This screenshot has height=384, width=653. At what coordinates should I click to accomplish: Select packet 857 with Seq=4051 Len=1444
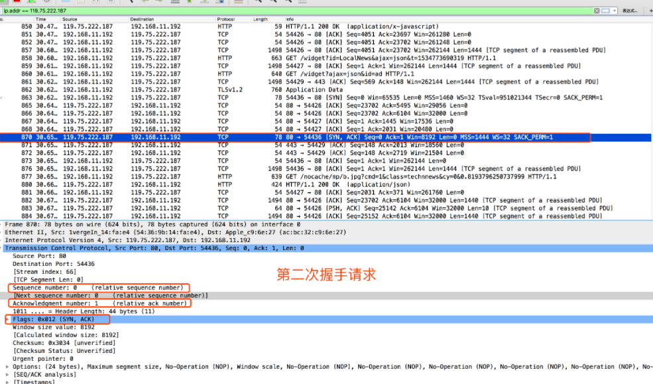click(x=326, y=50)
